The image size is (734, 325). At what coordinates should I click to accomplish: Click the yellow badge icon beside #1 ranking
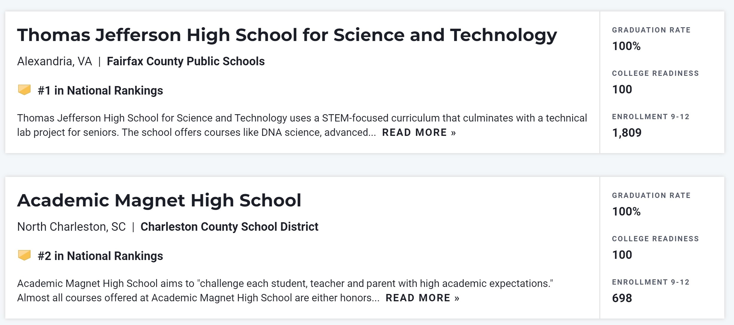25,90
